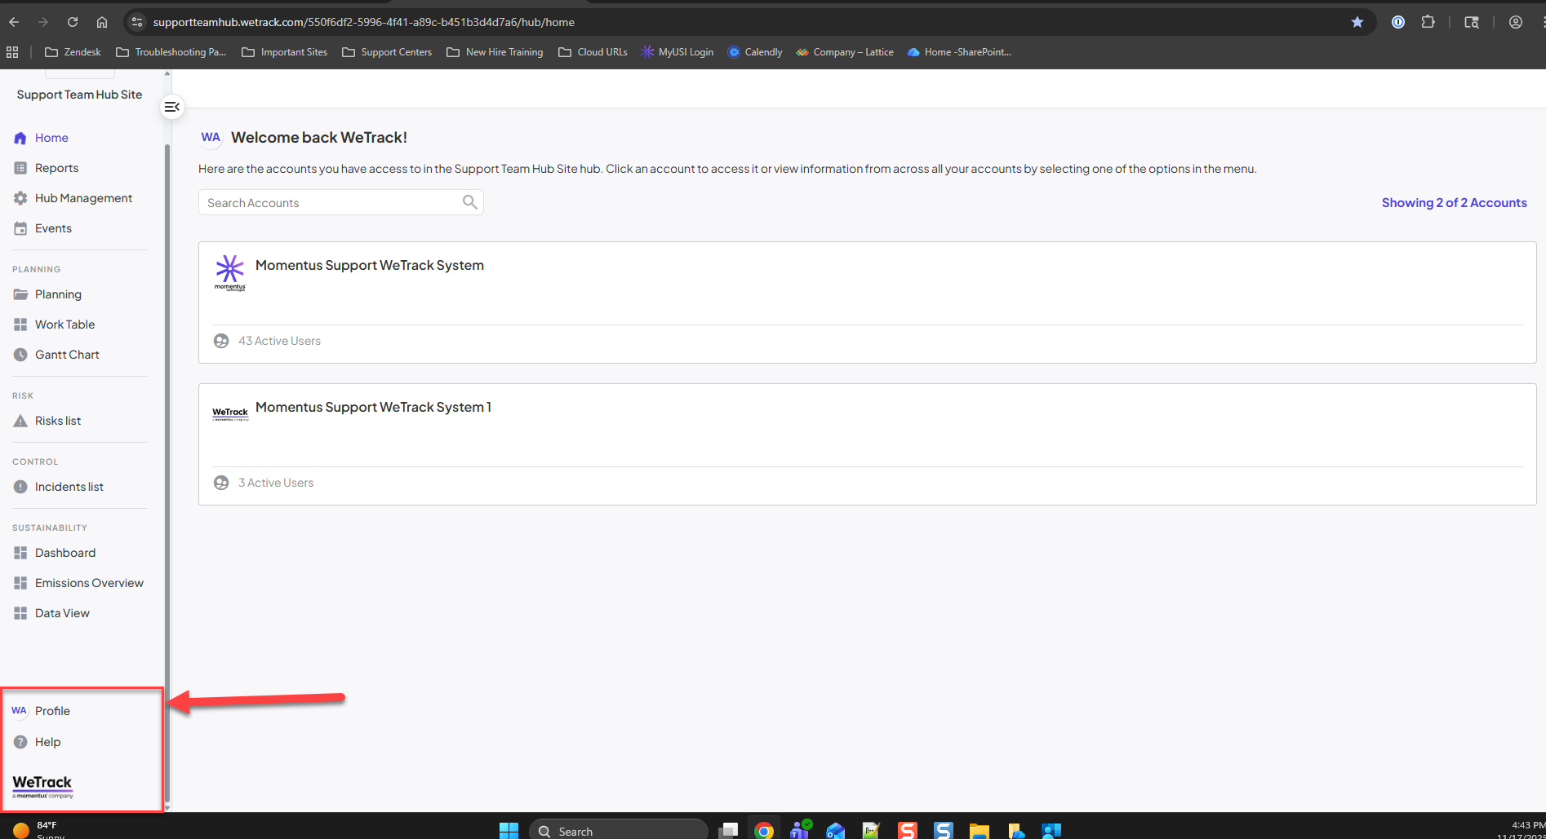
Task: Open Microsoft Teams from the taskbar
Action: point(800,830)
